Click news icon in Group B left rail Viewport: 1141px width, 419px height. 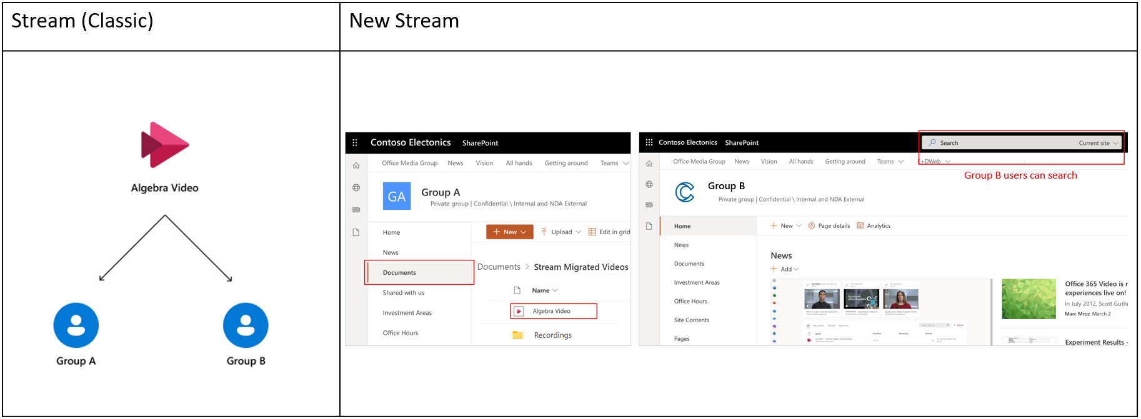click(x=649, y=205)
